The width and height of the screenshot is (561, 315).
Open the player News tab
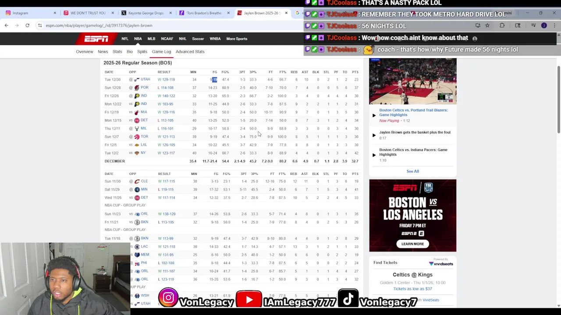point(103,52)
